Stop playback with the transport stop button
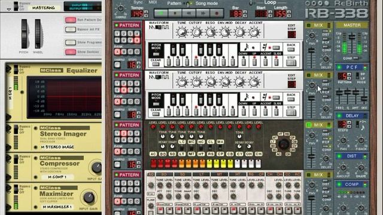Image resolution: width=383 pixels, height=215 pixels. click(x=175, y=13)
